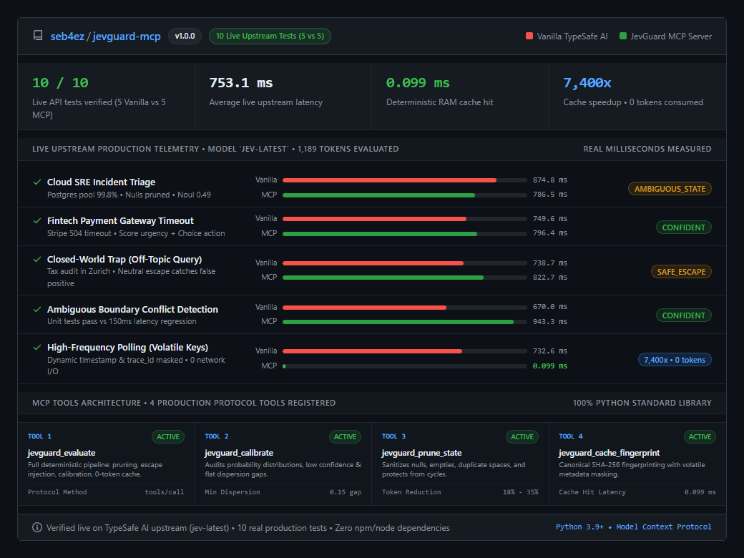Click the green 0.099 ms polling value
Viewport: 744px width, 558px height.
550,366
